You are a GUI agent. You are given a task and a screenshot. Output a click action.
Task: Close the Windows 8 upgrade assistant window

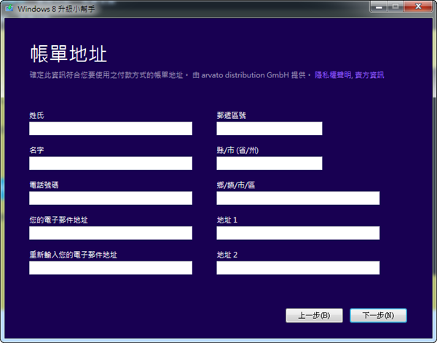418,7
